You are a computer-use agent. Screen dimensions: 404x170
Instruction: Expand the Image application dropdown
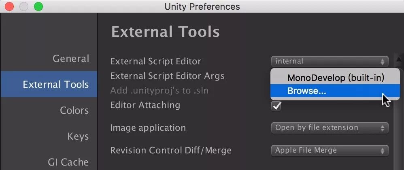[x=330, y=128]
